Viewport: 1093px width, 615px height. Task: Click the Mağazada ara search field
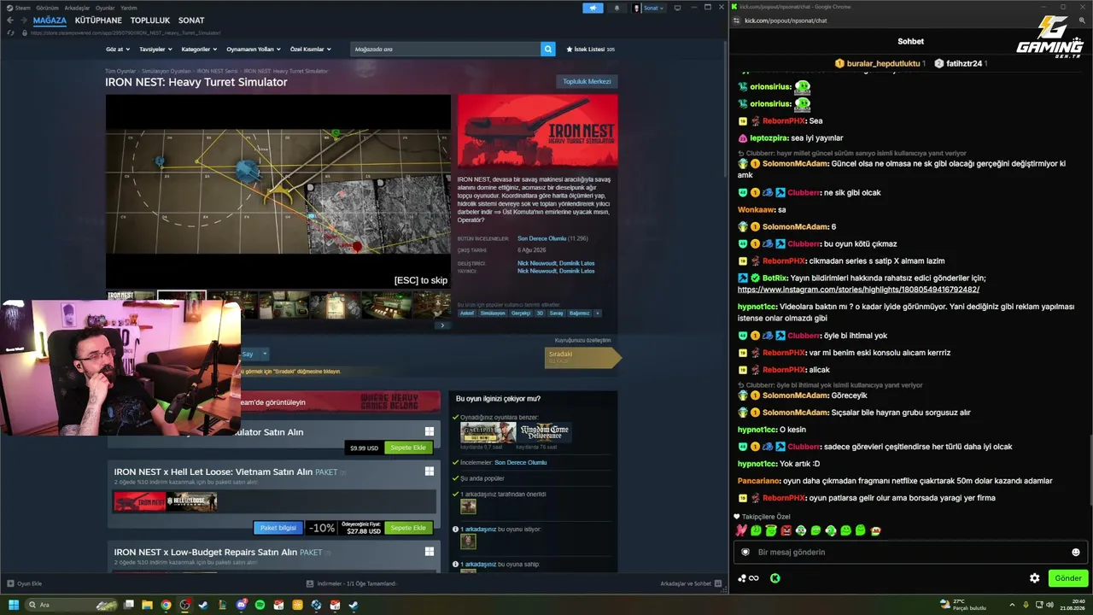tap(446, 50)
